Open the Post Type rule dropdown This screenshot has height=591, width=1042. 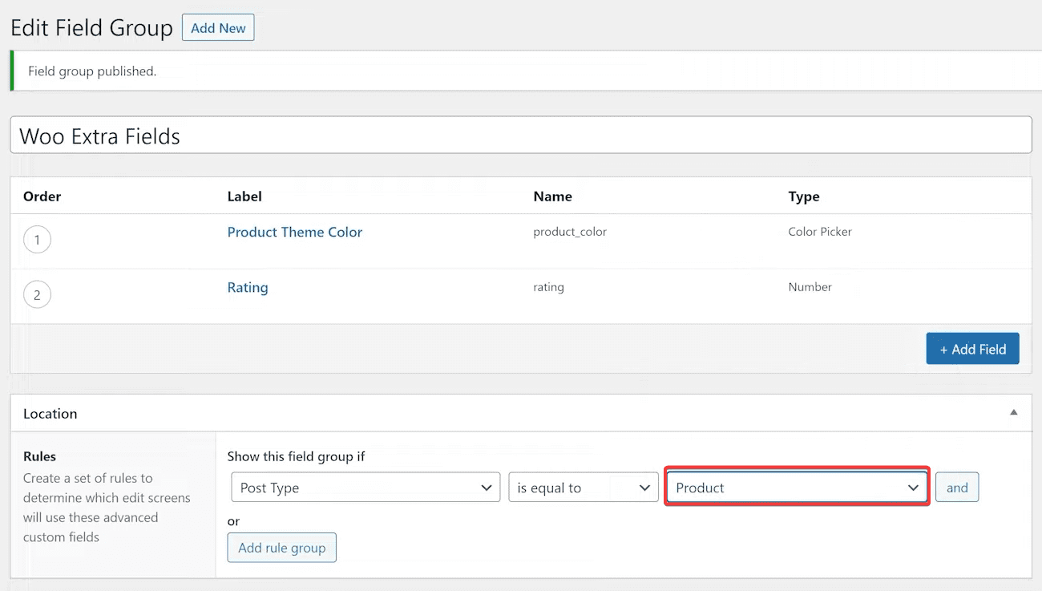(365, 487)
